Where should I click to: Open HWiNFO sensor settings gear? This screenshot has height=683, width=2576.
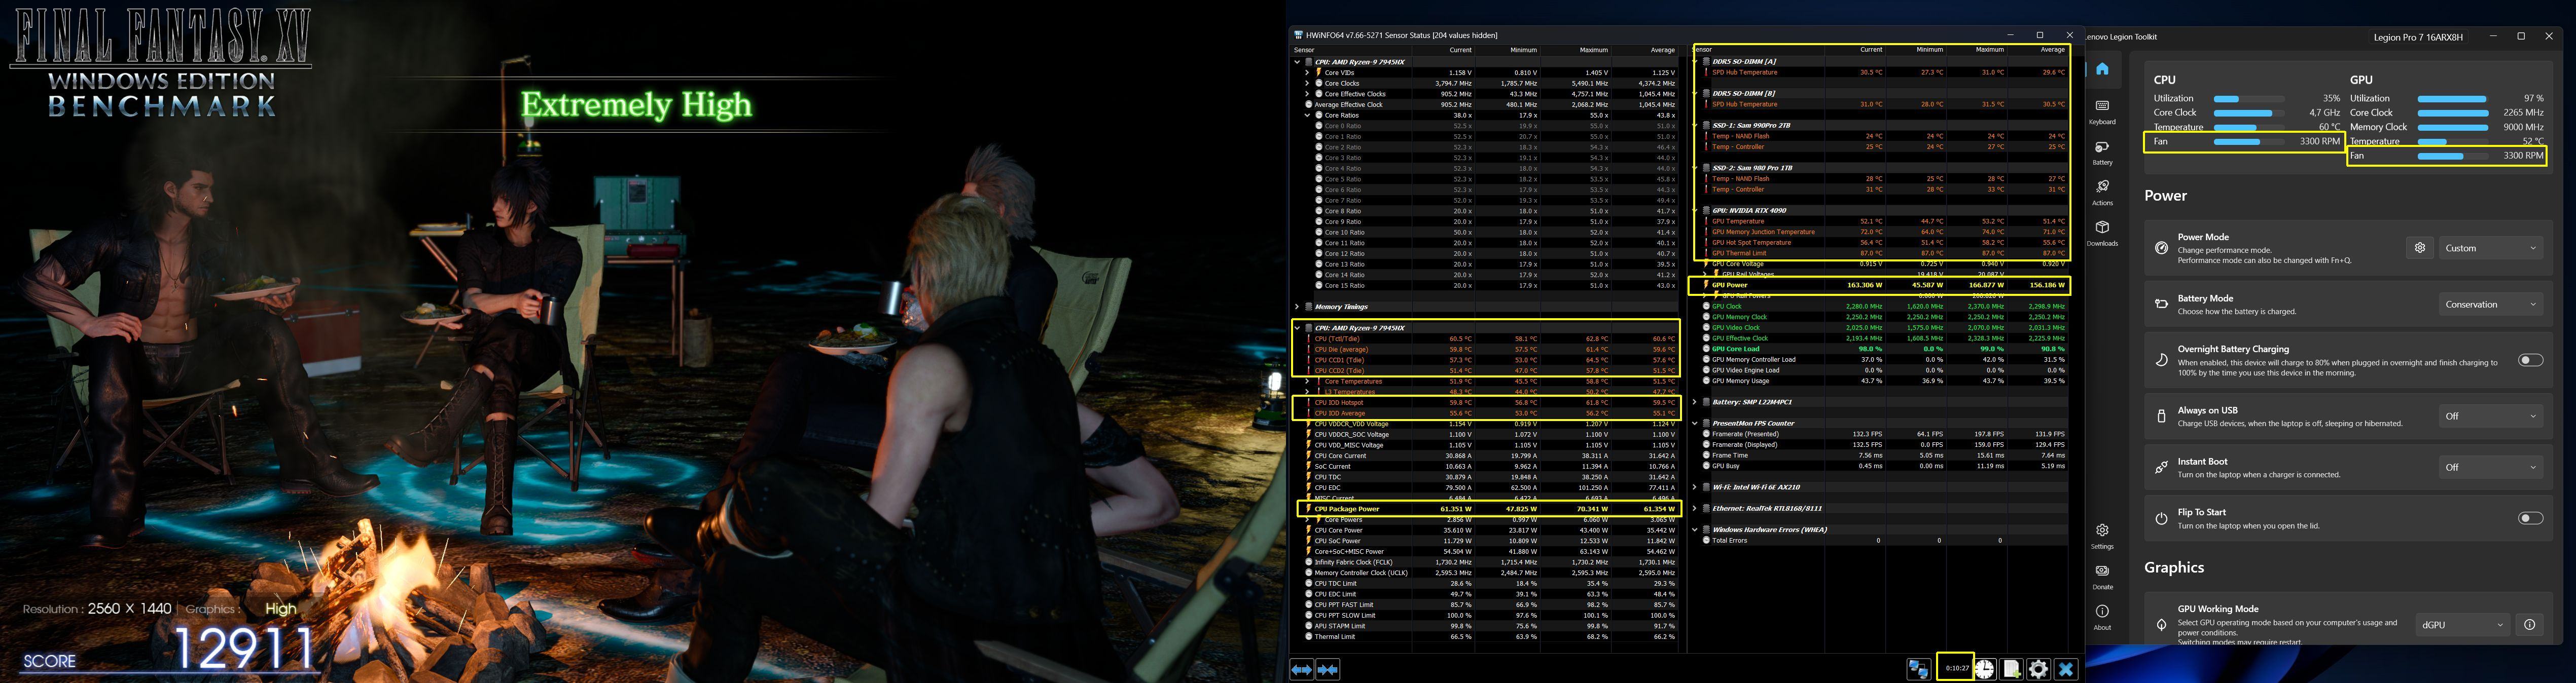pyautogui.click(x=2039, y=669)
